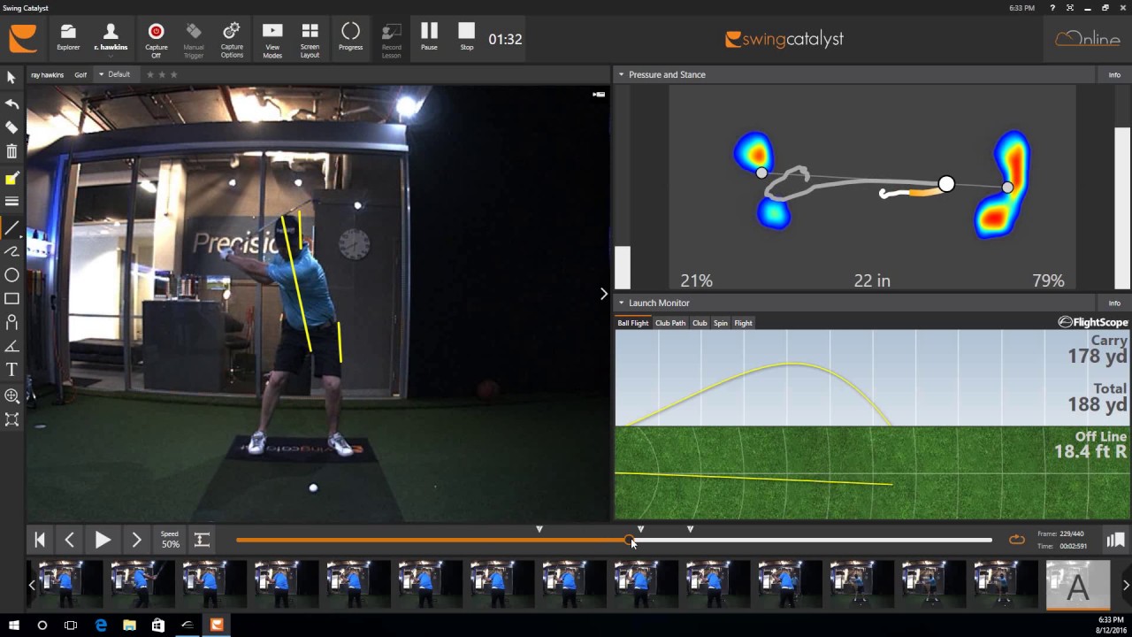1132x637 pixels.
Task: Open the yellow drawing color picker
Action: (x=11, y=179)
